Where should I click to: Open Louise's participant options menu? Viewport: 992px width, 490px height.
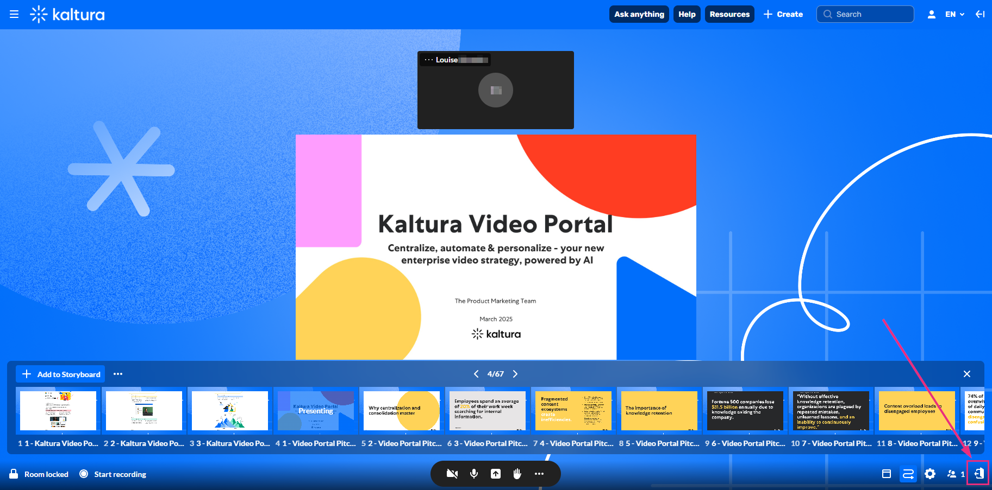428,60
